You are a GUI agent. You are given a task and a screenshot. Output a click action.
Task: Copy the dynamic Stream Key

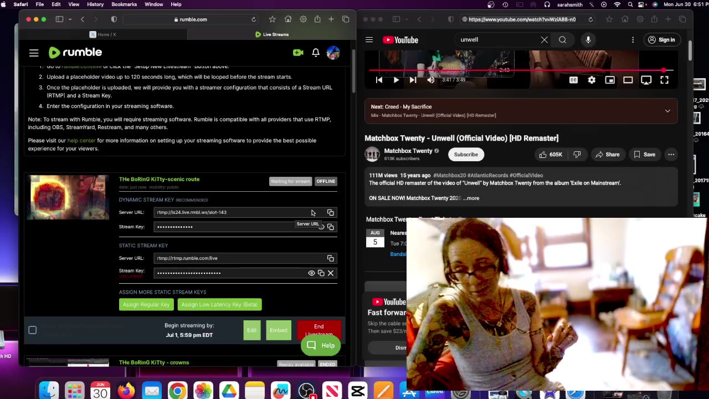pos(331,227)
